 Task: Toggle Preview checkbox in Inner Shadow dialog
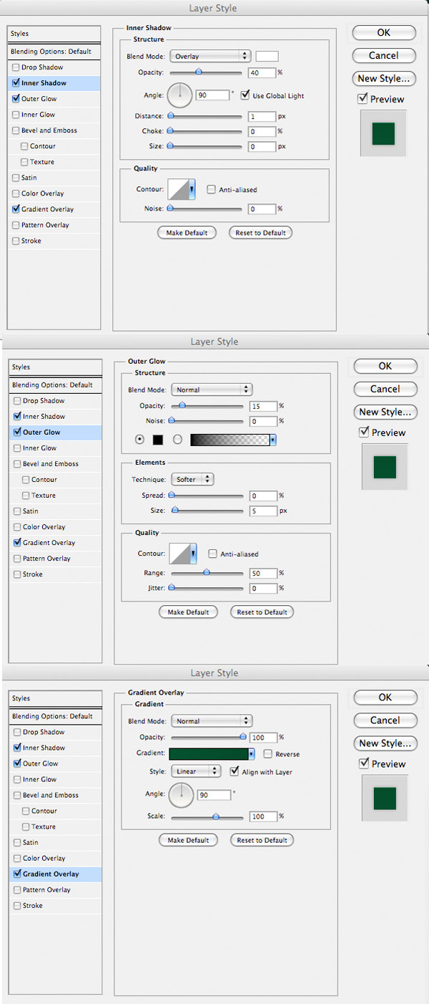pyautogui.click(x=363, y=99)
